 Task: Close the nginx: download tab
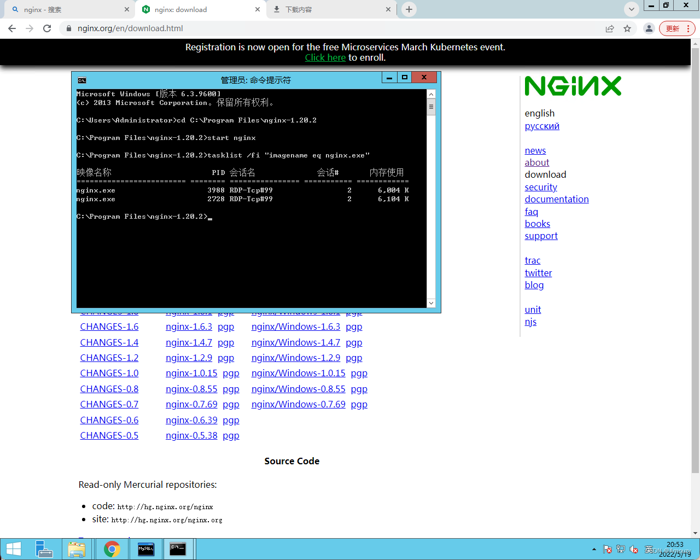(258, 9)
